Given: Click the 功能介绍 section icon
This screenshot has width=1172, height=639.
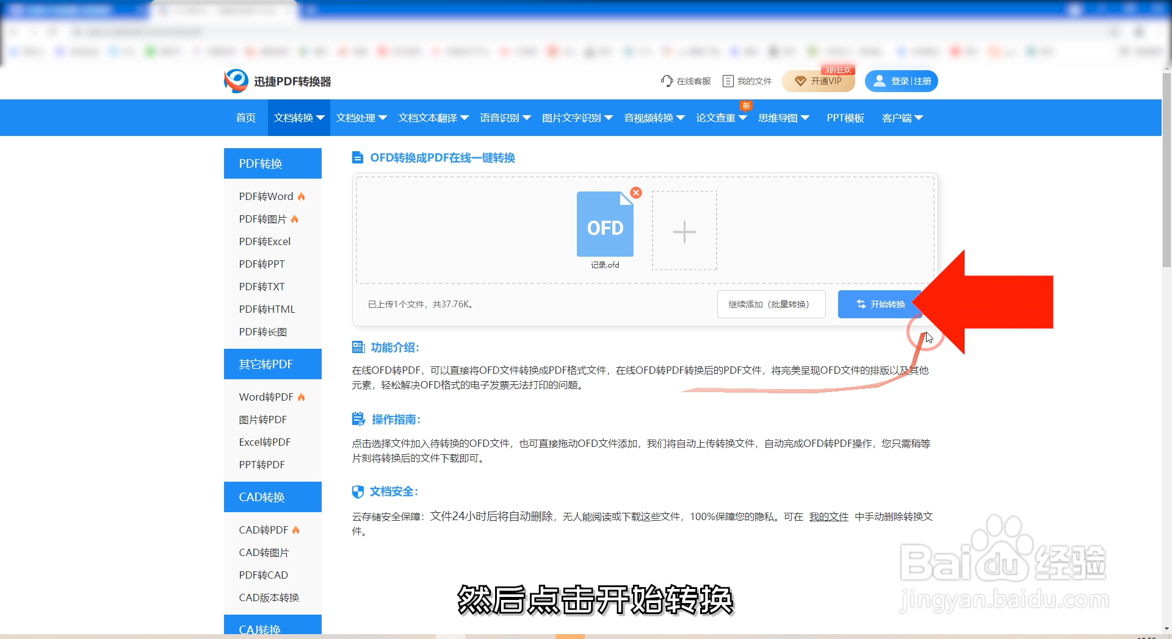Looking at the screenshot, I should tap(358, 346).
